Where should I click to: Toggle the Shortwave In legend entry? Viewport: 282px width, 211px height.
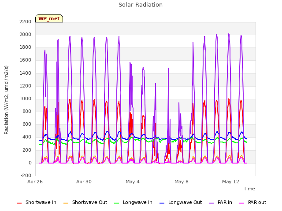[x=37, y=202]
